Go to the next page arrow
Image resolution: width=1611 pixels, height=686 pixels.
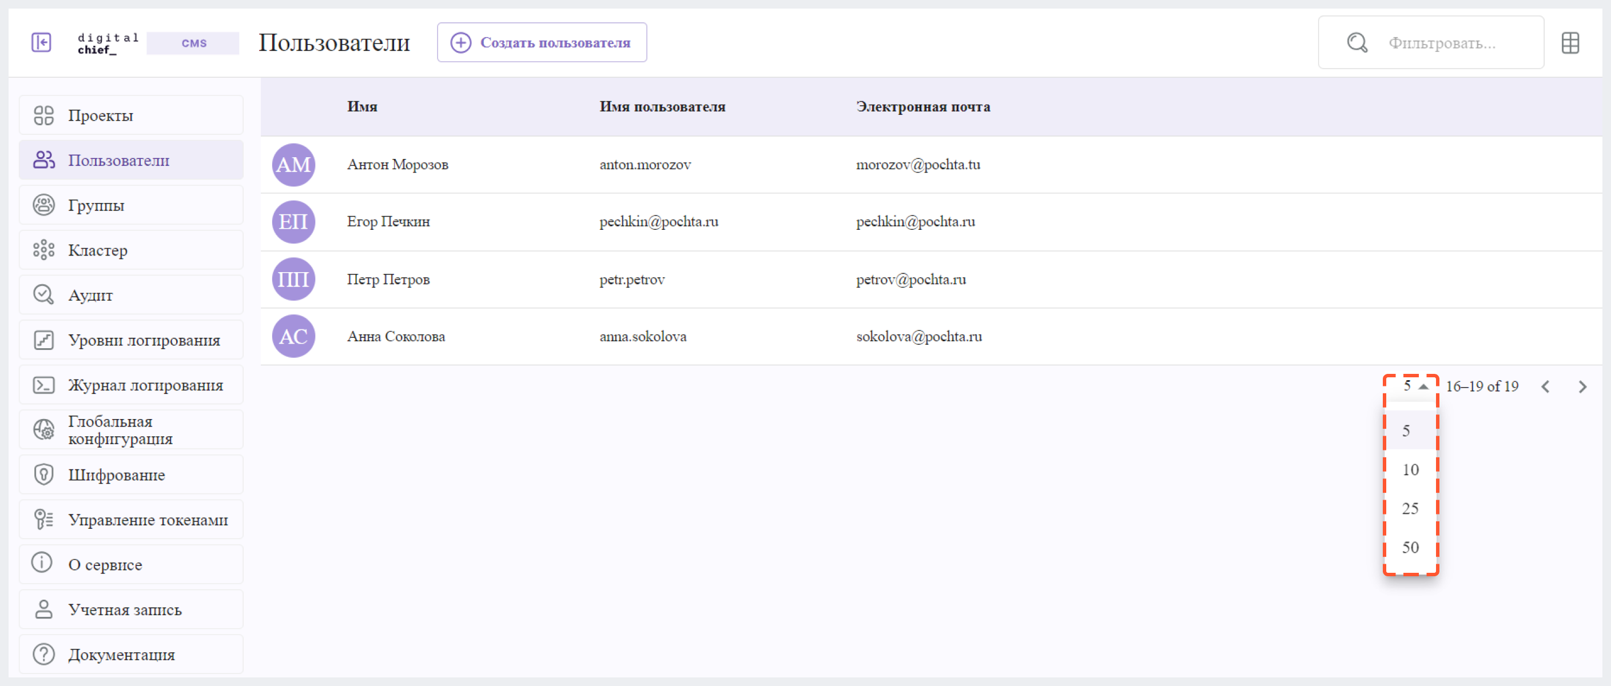click(x=1582, y=387)
